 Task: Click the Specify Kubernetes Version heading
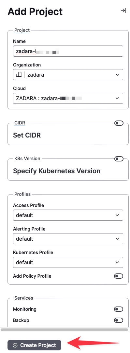coord(57,171)
